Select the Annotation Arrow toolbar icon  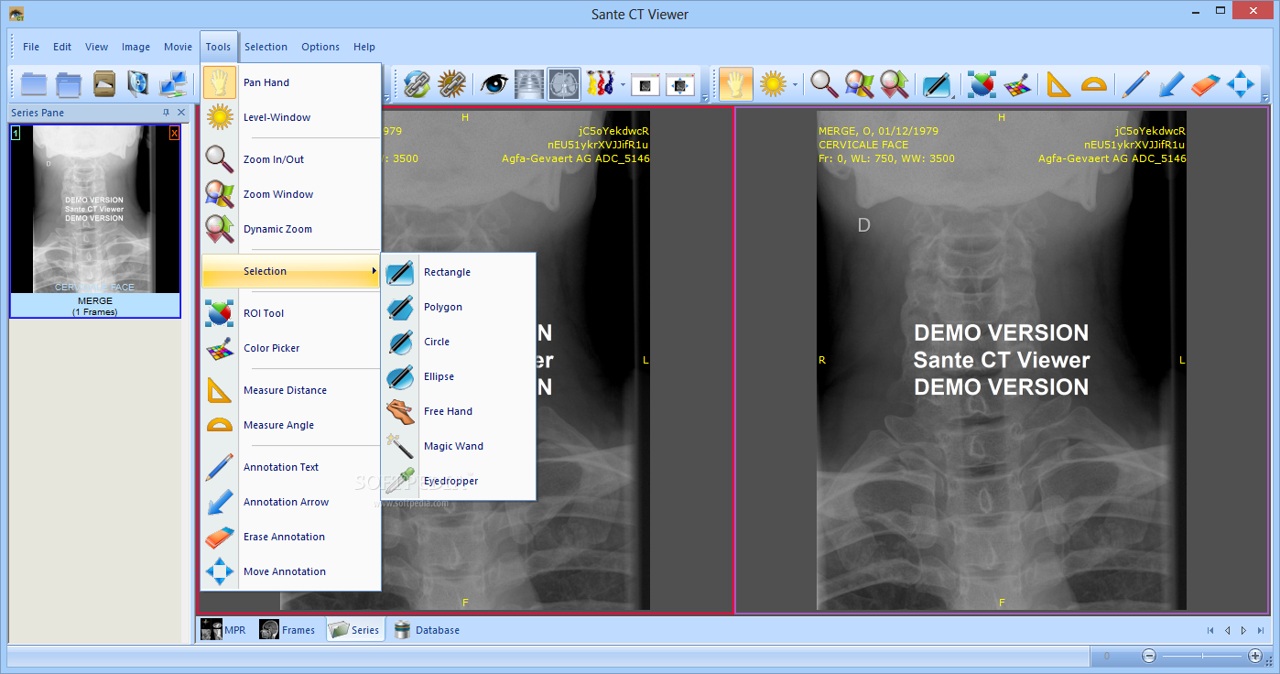pyautogui.click(x=1171, y=84)
